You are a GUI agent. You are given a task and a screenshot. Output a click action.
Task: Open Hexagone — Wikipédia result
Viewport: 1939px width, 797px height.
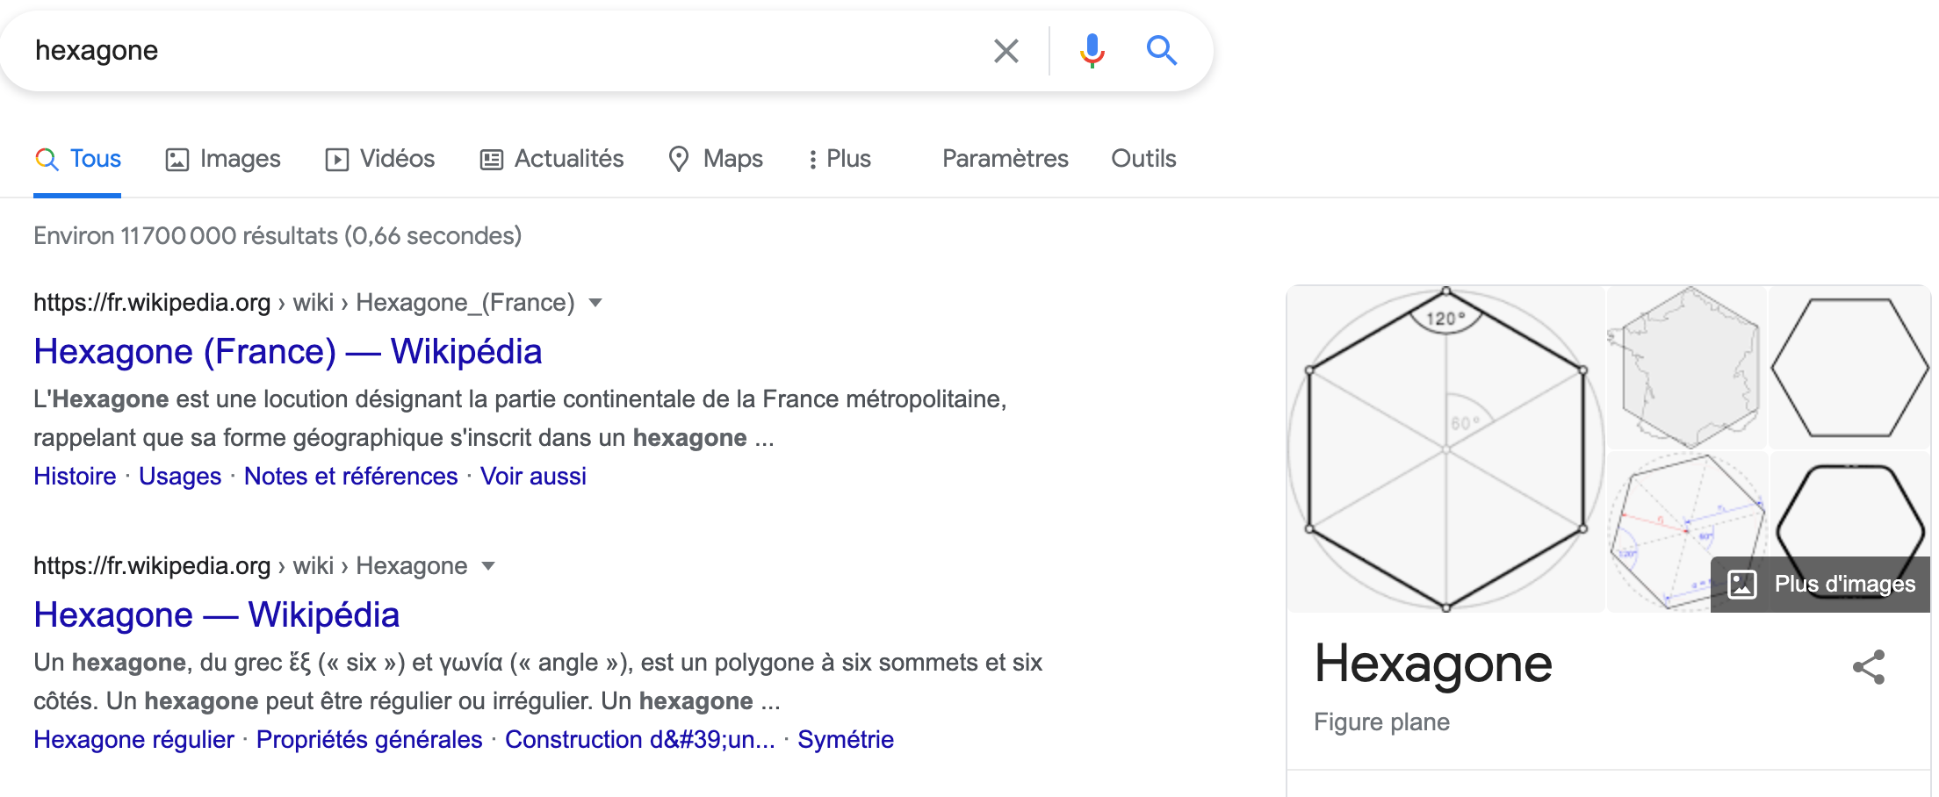(x=216, y=614)
